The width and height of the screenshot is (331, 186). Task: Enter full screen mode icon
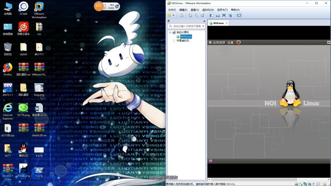click(224, 15)
